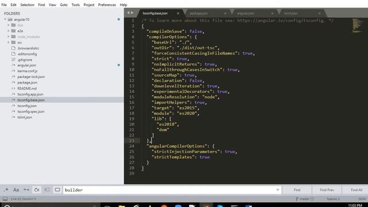Toggle regular expression search in find bar
368x207 pixels.
coord(6,190)
